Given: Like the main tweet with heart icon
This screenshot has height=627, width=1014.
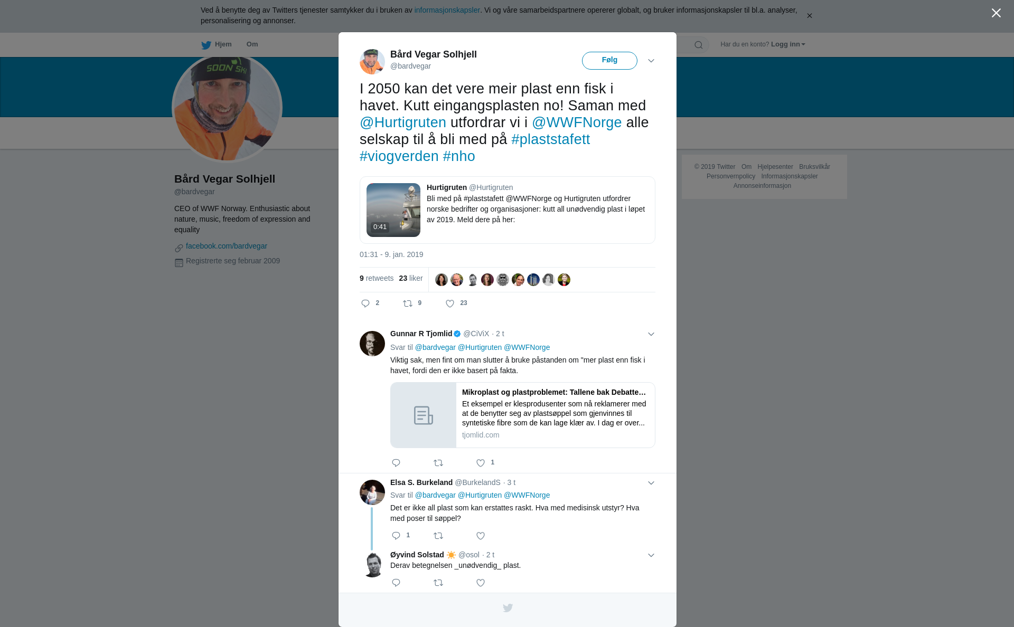Looking at the screenshot, I should click(450, 303).
